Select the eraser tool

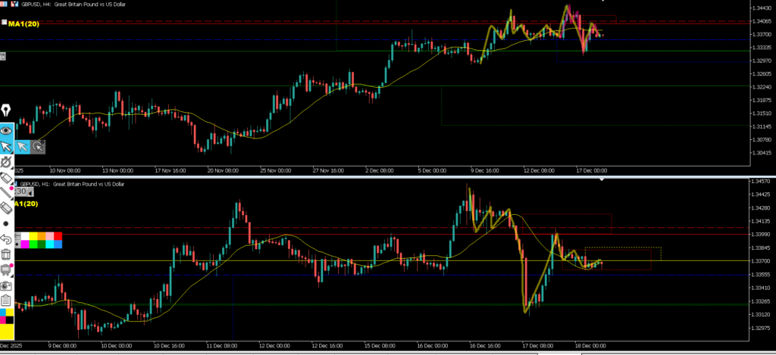coord(7,207)
